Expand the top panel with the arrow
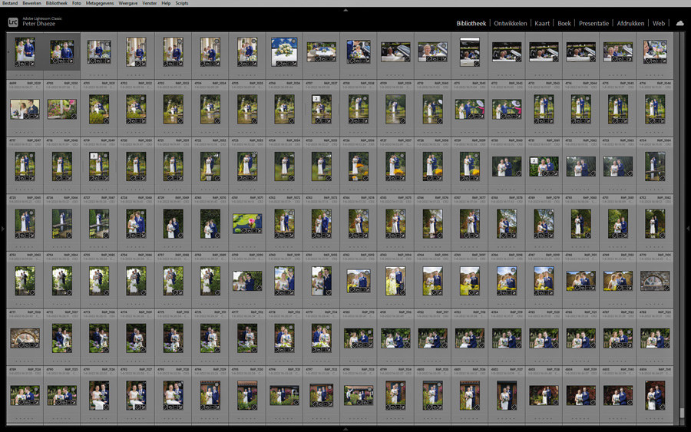 point(345,10)
